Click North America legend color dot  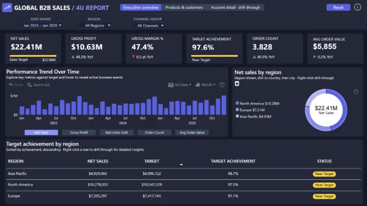(x=237, y=103)
